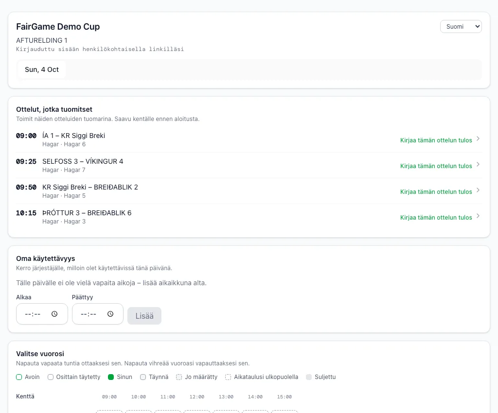Open the Suomi language dropdown
This screenshot has height=413, width=498.
461,27
